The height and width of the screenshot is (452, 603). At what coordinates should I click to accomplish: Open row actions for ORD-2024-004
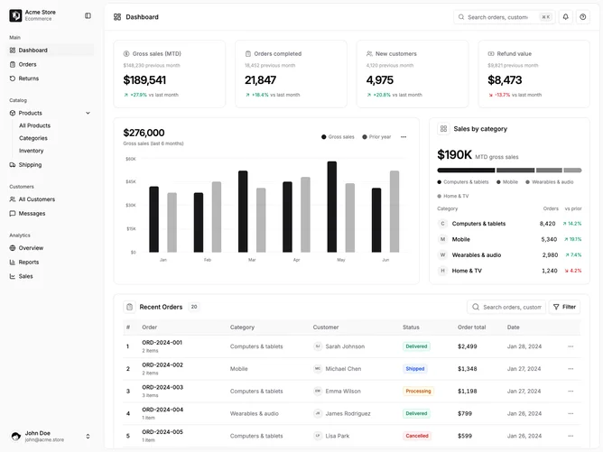tap(571, 413)
